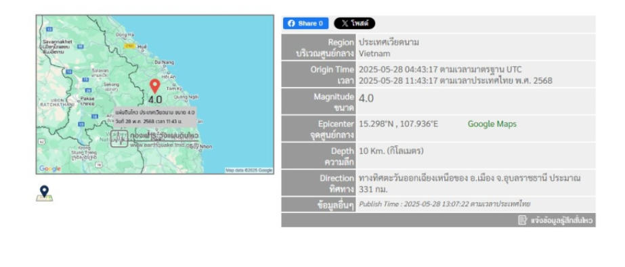Click the red earthquake epicenter pin

(154, 86)
